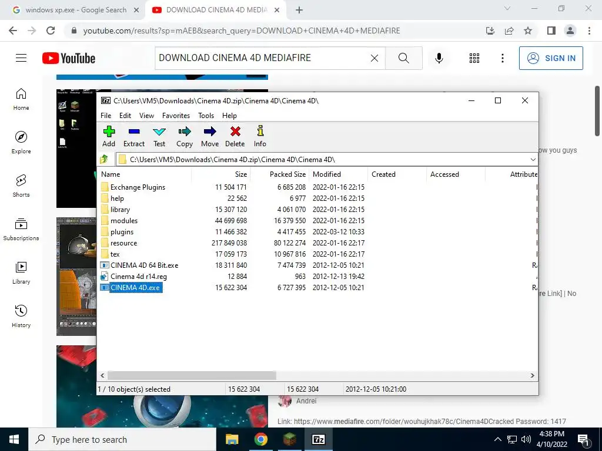Click the YouTube logo

point(69,58)
